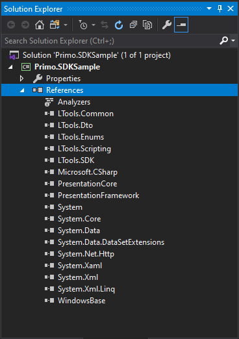Open the Pending Changes Filter button
The width and height of the screenshot is (239, 339).
[x=83, y=25]
